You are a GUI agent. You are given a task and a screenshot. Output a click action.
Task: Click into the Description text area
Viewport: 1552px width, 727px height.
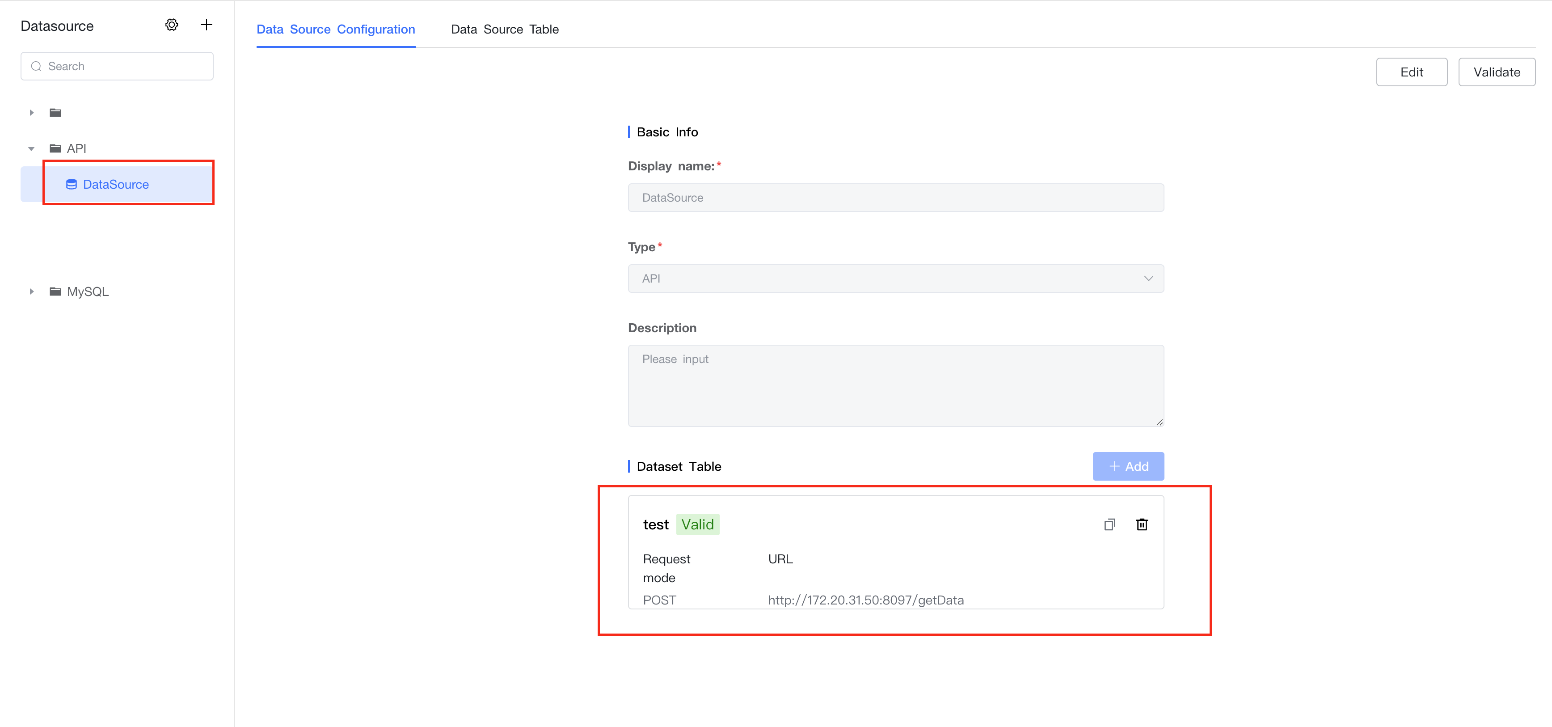pyautogui.click(x=895, y=386)
